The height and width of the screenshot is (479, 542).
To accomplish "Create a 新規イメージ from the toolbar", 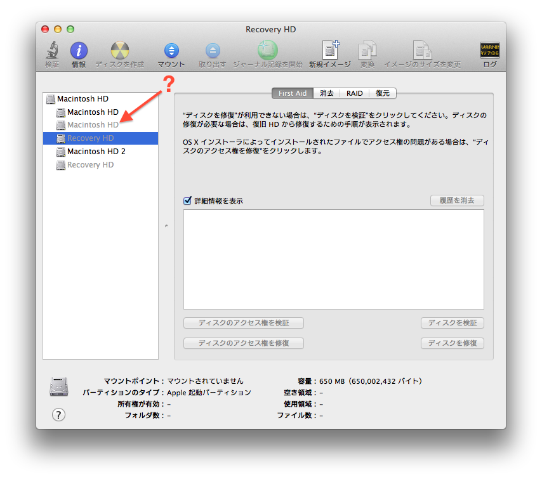I will pyautogui.click(x=330, y=49).
